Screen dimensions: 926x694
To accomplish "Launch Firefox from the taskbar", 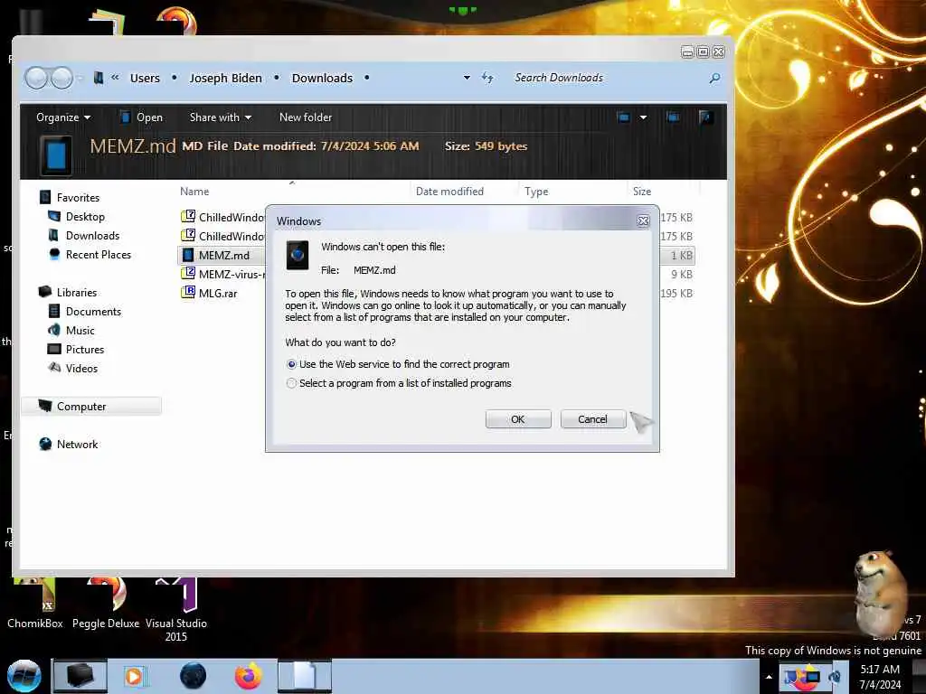I will (x=248, y=676).
